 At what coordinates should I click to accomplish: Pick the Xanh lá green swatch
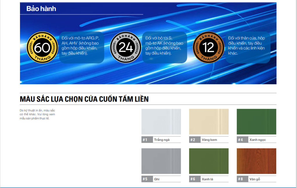[x=209, y=161]
